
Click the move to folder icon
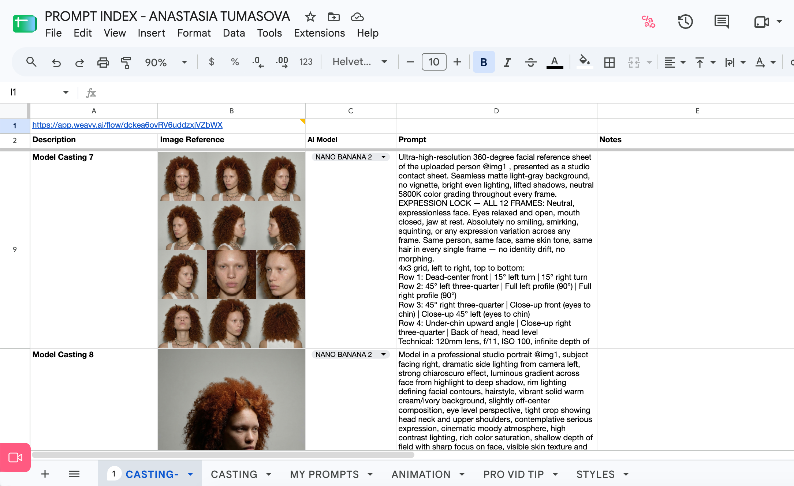pos(333,17)
